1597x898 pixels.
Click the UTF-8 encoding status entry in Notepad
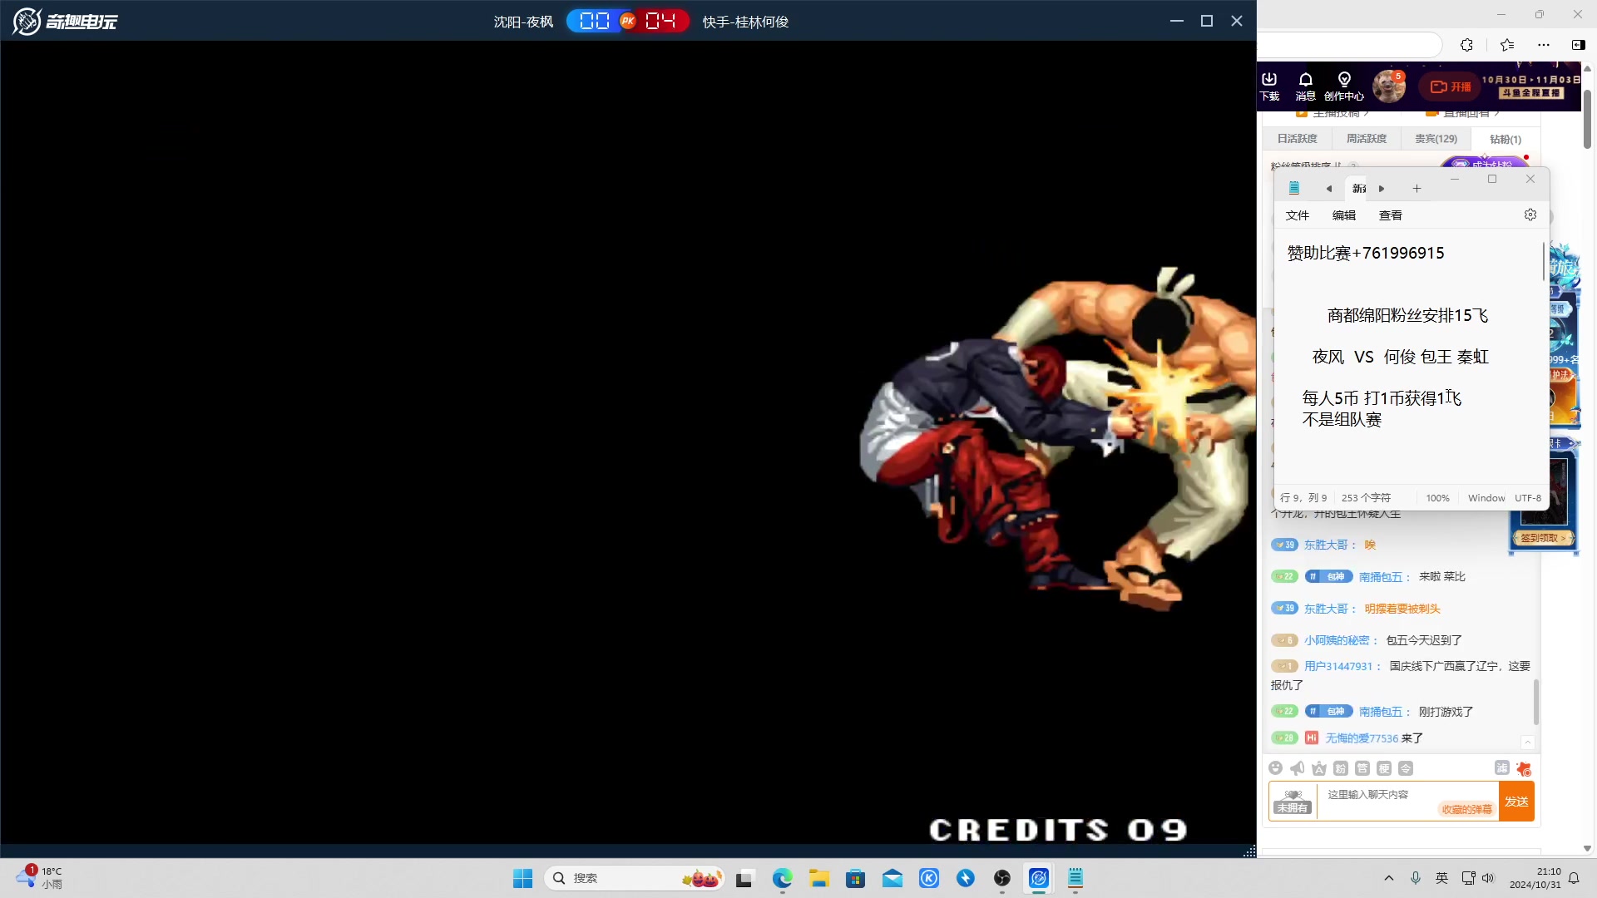tap(1528, 498)
